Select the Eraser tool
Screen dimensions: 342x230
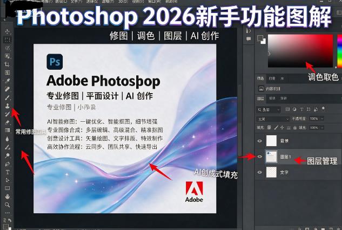coord(8,122)
